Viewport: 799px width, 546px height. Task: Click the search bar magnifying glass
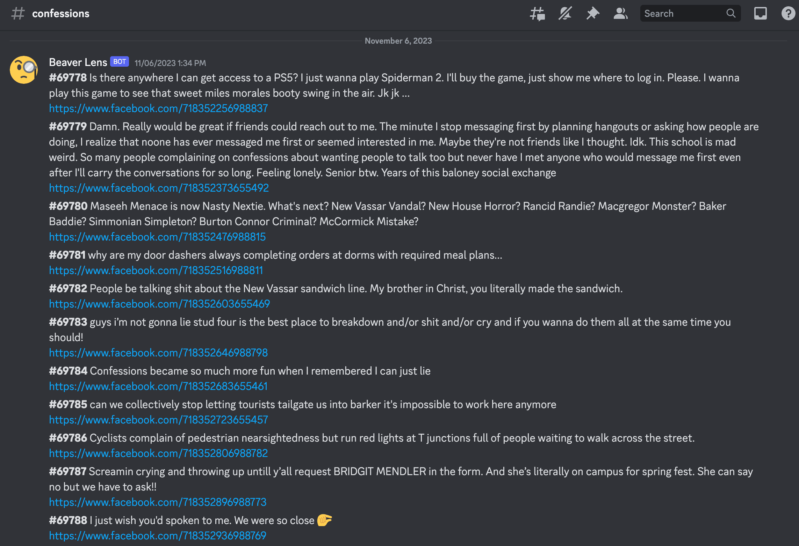[729, 14]
